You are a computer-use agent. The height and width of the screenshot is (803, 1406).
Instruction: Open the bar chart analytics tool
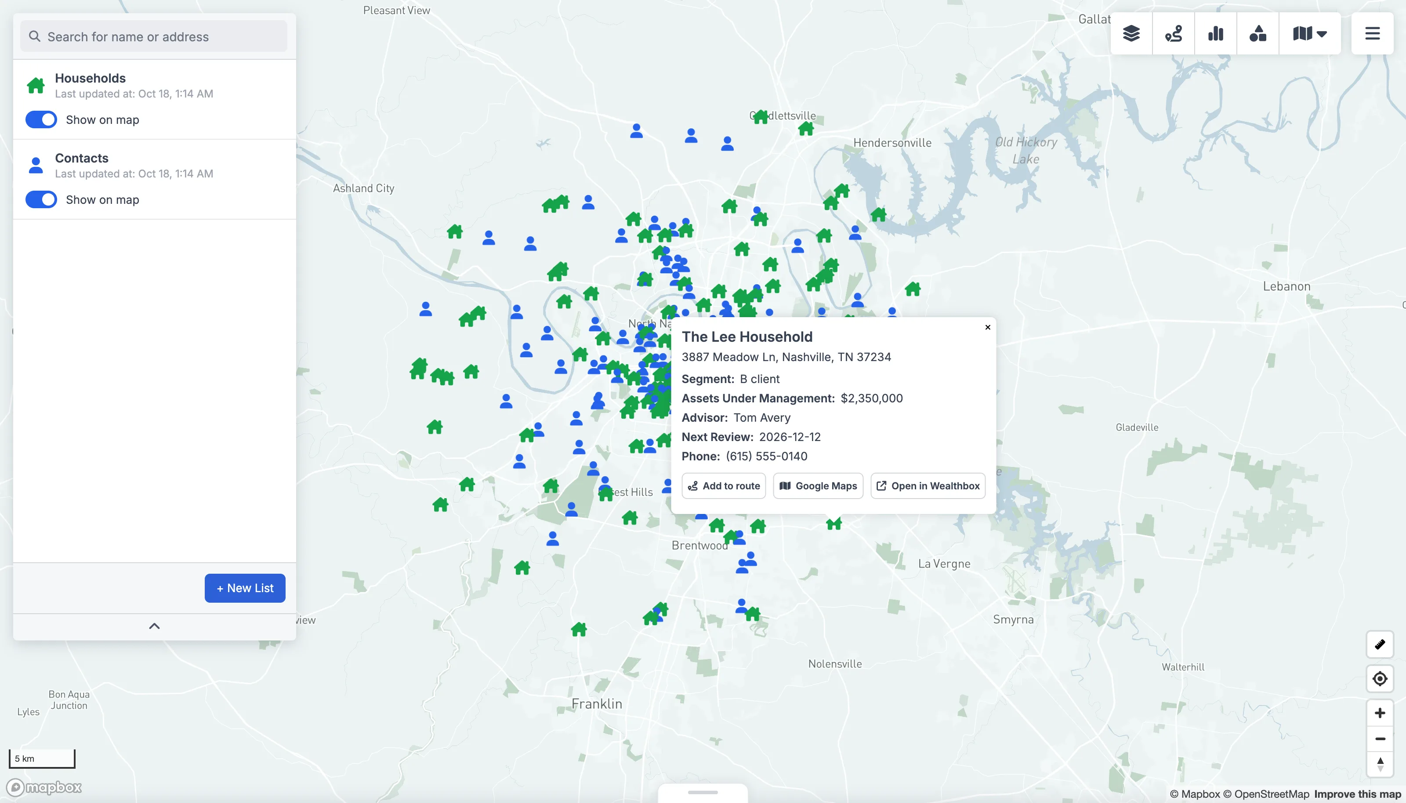tap(1215, 34)
